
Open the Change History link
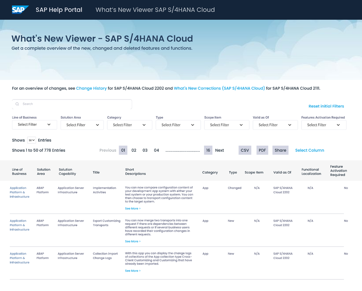(91, 88)
